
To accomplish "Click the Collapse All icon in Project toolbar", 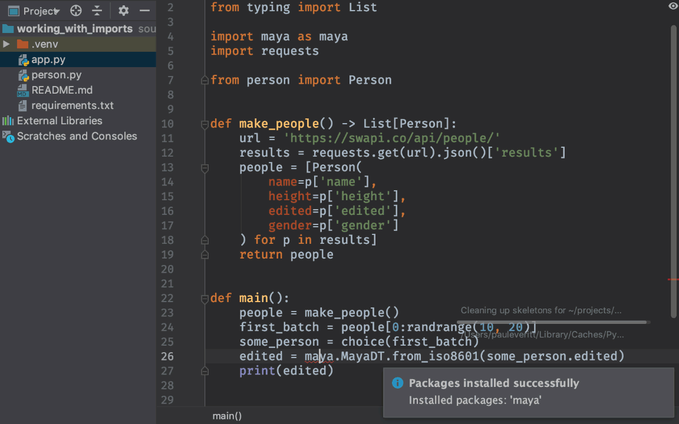I will click(98, 10).
